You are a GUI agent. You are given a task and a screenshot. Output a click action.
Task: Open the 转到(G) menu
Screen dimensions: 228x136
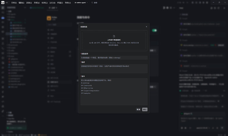[45, 3]
